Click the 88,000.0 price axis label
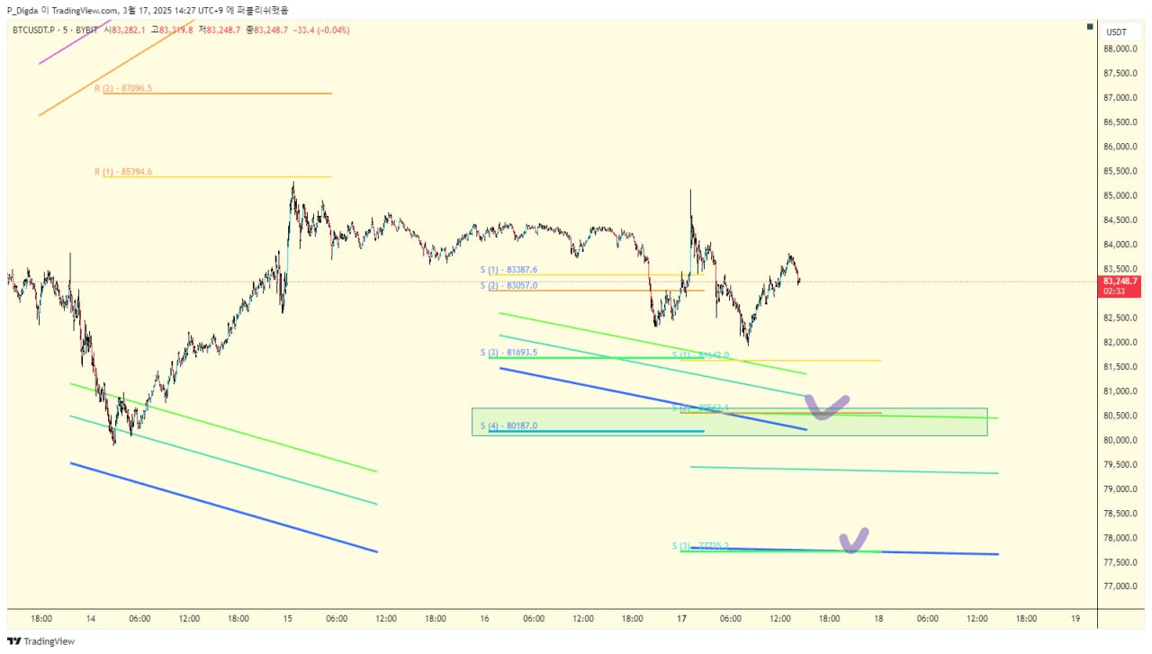Viewport: 1152px width, 654px height. (1120, 49)
